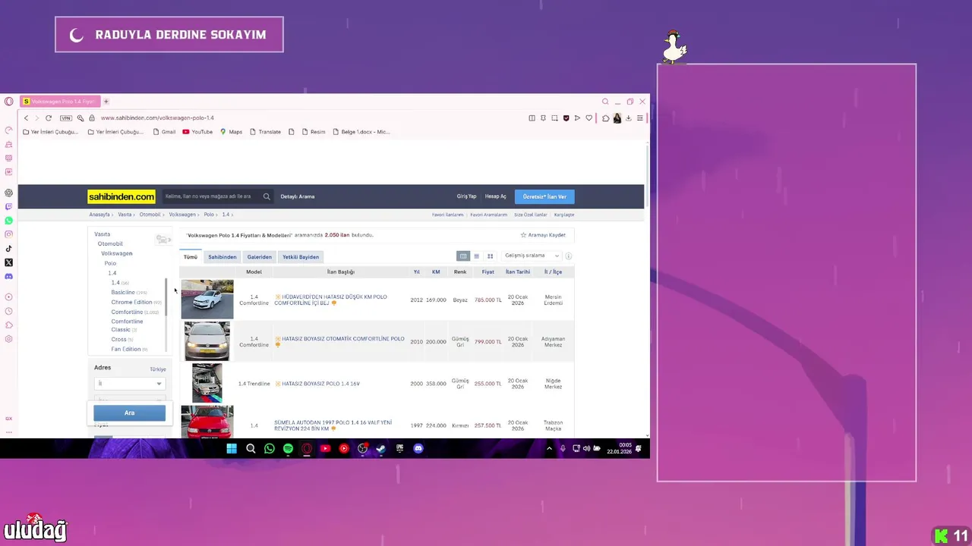Open Detaylı Arama link

pyautogui.click(x=298, y=196)
